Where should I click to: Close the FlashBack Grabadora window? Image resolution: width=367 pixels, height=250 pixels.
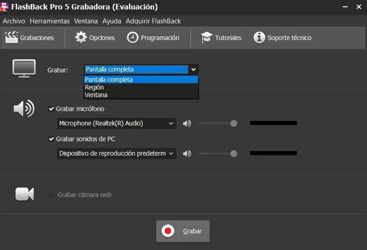(x=359, y=7)
